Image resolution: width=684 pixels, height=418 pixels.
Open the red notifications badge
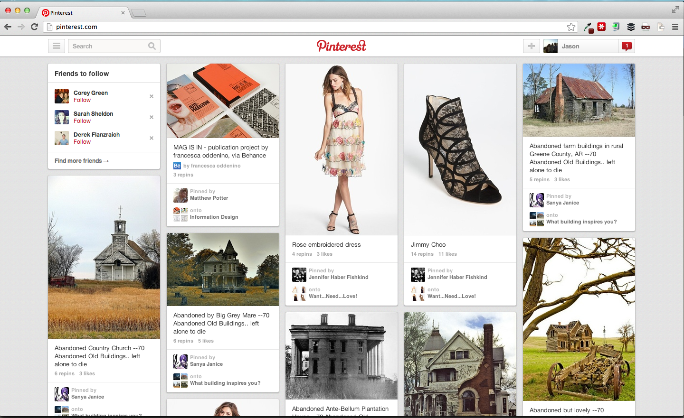click(x=627, y=46)
